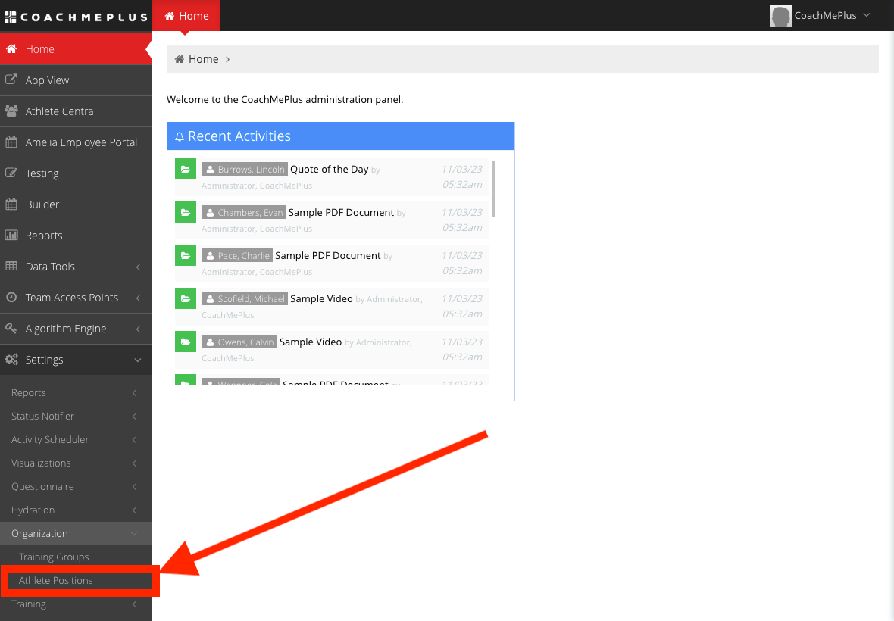The width and height of the screenshot is (894, 621).
Task: Open the green folder icon beside Burrows, Lincoln
Action: click(x=186, y=168)
